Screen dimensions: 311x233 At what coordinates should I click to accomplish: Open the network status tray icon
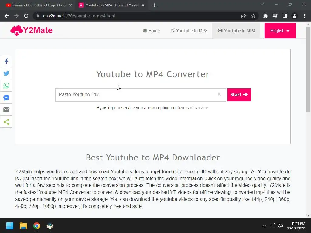pos(273,226)
